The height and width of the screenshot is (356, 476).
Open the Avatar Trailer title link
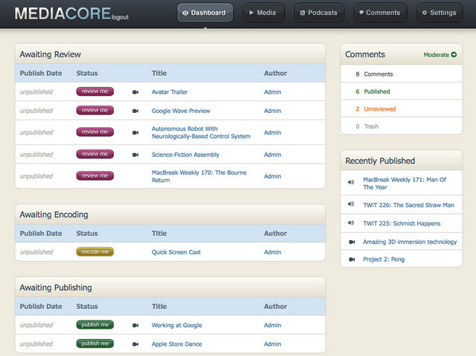click(170, 92)
